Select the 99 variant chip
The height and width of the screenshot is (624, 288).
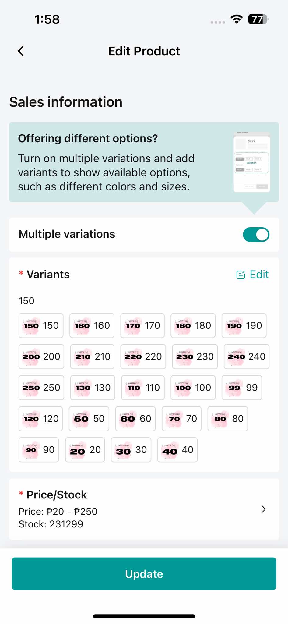pyautogui.click(x=242, y=388)
